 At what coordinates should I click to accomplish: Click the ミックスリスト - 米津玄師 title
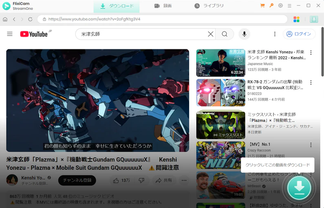click(x=271, y=117)
